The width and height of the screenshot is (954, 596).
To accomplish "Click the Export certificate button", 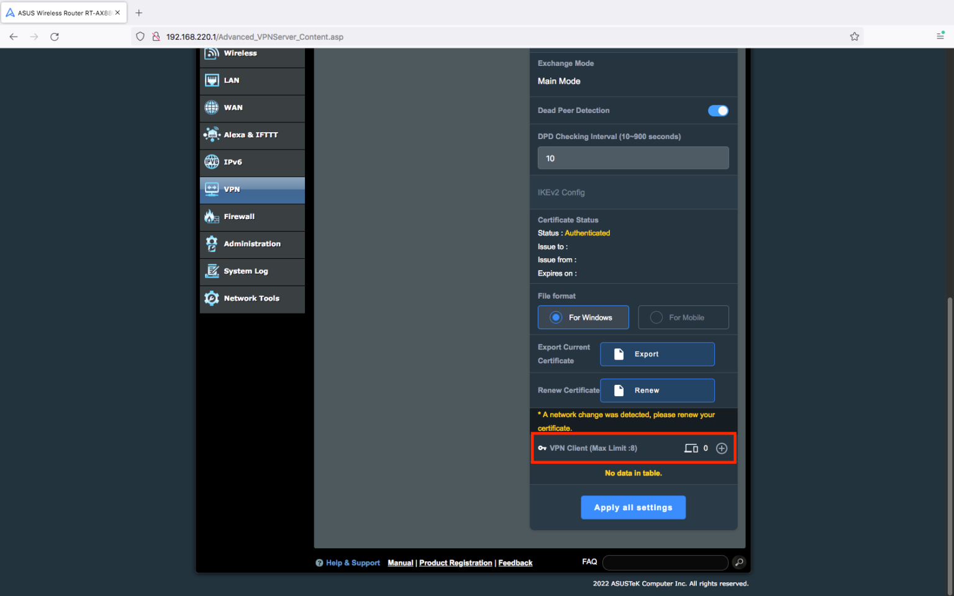I will pos(656,354).
